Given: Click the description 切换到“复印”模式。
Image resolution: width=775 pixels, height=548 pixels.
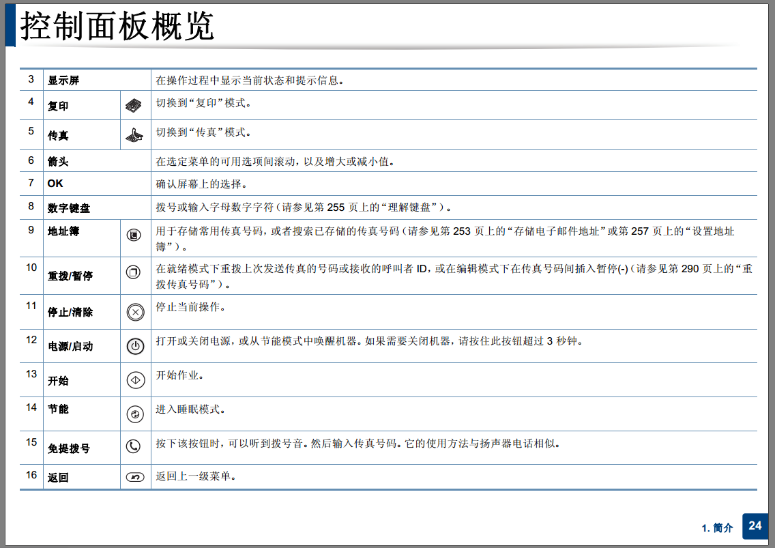Looking at the screenshot, I should [203, 103].
